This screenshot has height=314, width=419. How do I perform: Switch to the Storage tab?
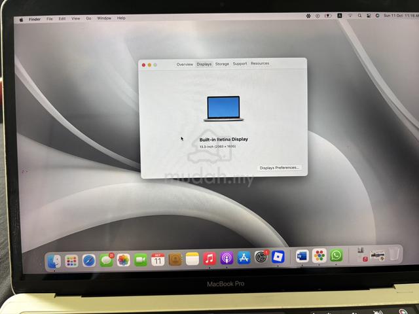click(222, 64)
